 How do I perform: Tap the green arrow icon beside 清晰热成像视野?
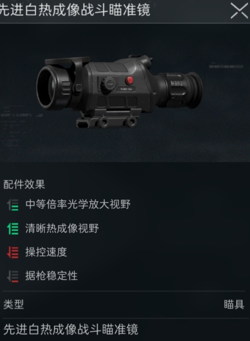[13, 229]
